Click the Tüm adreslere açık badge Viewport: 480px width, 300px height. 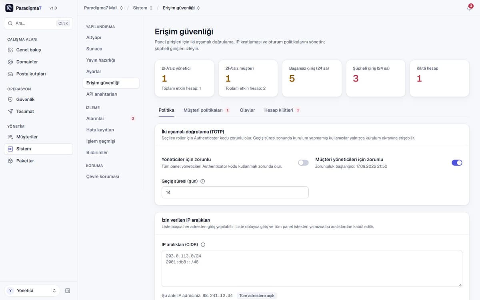[256, 296]
